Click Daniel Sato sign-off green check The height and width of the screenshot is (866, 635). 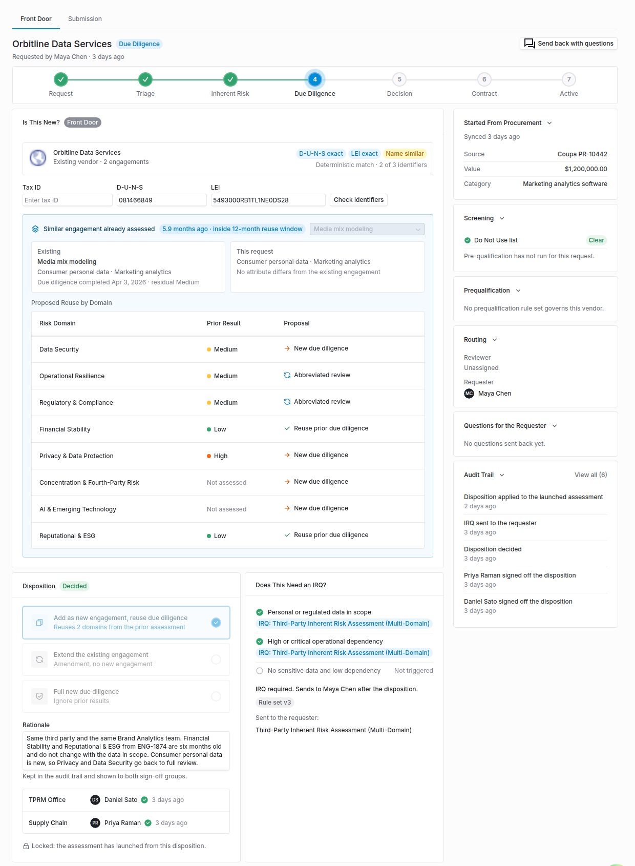coord(144,800)
